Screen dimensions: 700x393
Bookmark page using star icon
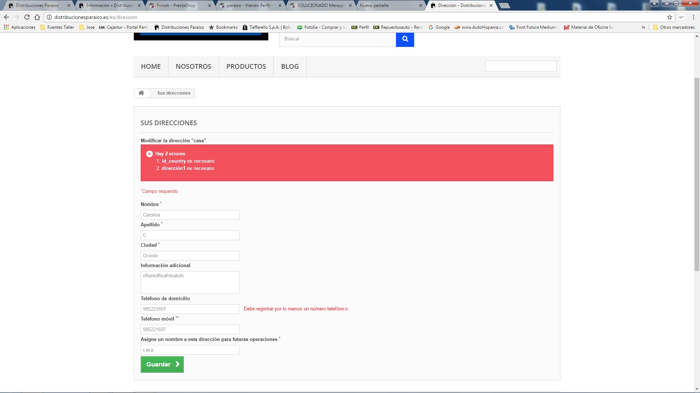point(669,17)
